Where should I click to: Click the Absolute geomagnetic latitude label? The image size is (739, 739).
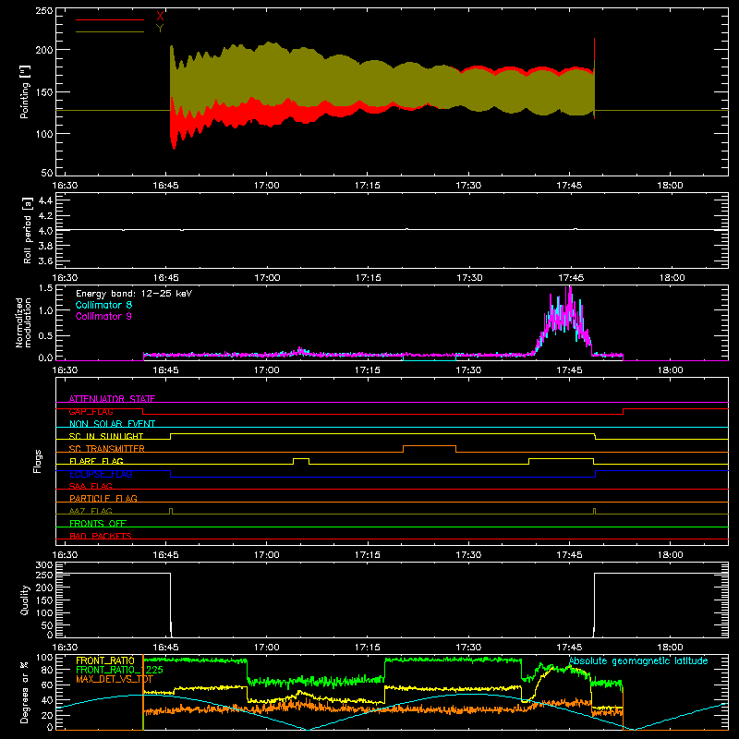(x=638, y=661)
